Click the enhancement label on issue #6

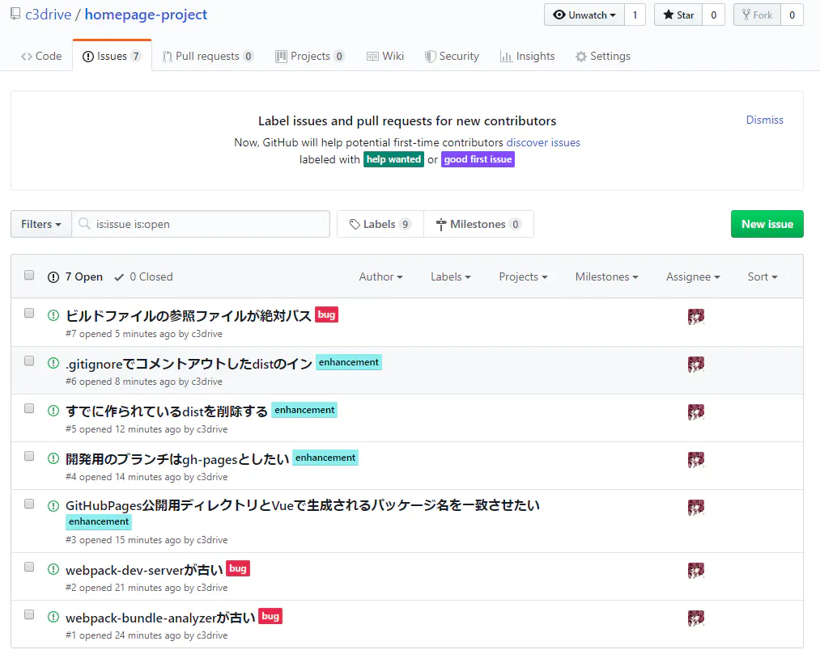pos(349,362)
